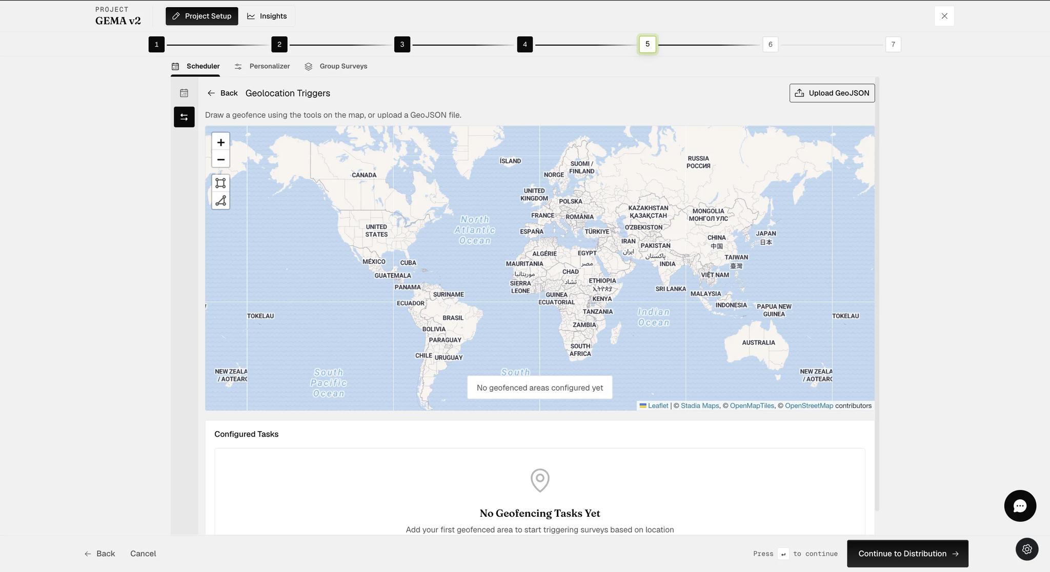Click Upload GeoJSON button
This screenshot has height=572, width=1050.
[832, 93]
